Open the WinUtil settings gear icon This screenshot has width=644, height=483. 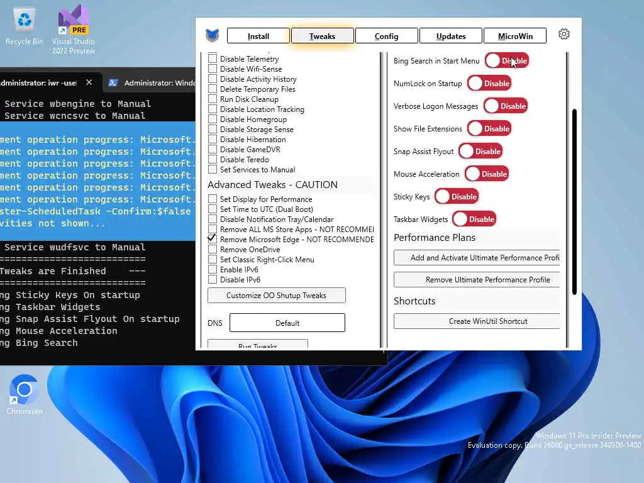pos(564,34)
